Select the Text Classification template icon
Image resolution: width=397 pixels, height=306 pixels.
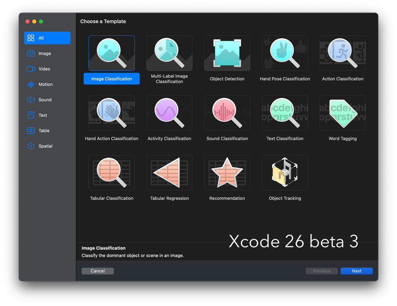point(285,113)
